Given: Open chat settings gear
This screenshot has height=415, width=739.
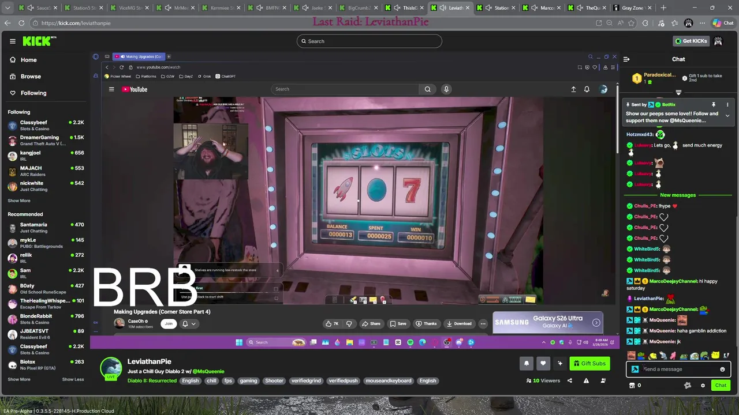Looking at the screenshot, I should point(703,385).
